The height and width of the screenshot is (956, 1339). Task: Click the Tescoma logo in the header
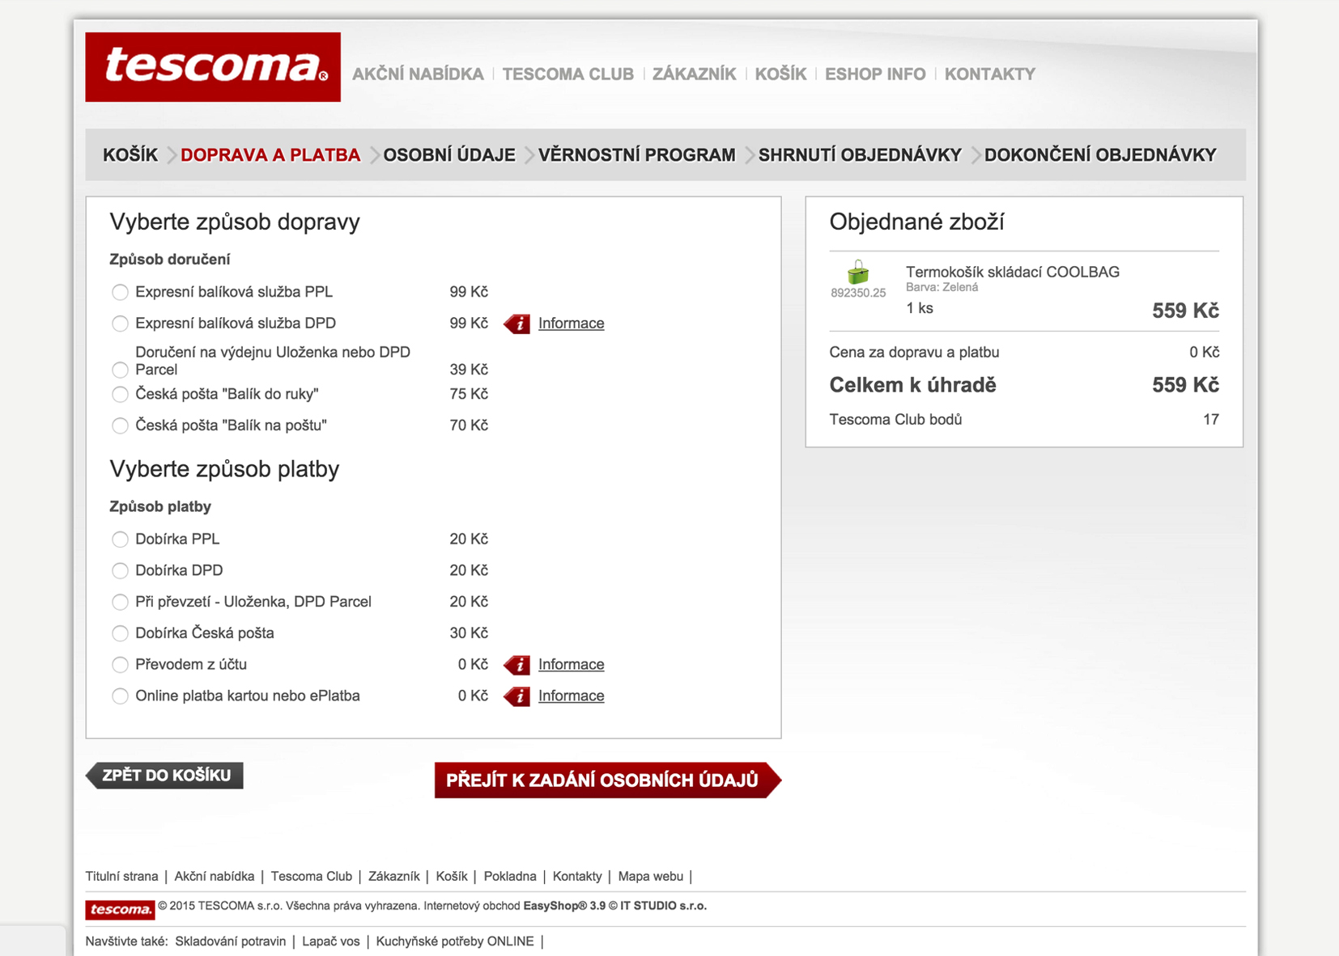coord(213,67)
